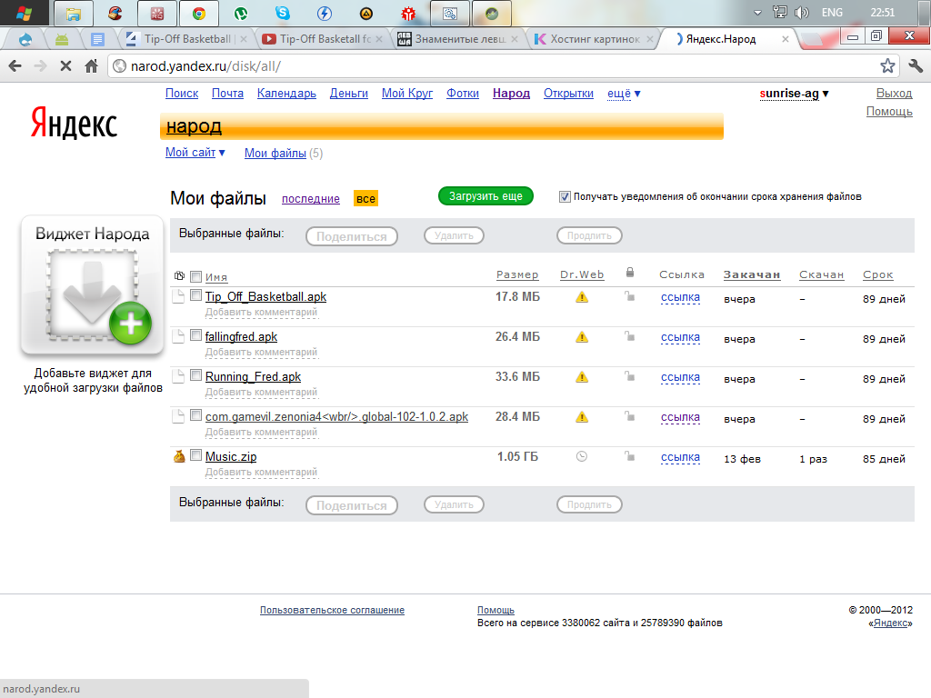This screenshot has width=931, height=698.
Task: Get ссылка for fallingfred.apk
Action: coord(680,337)
